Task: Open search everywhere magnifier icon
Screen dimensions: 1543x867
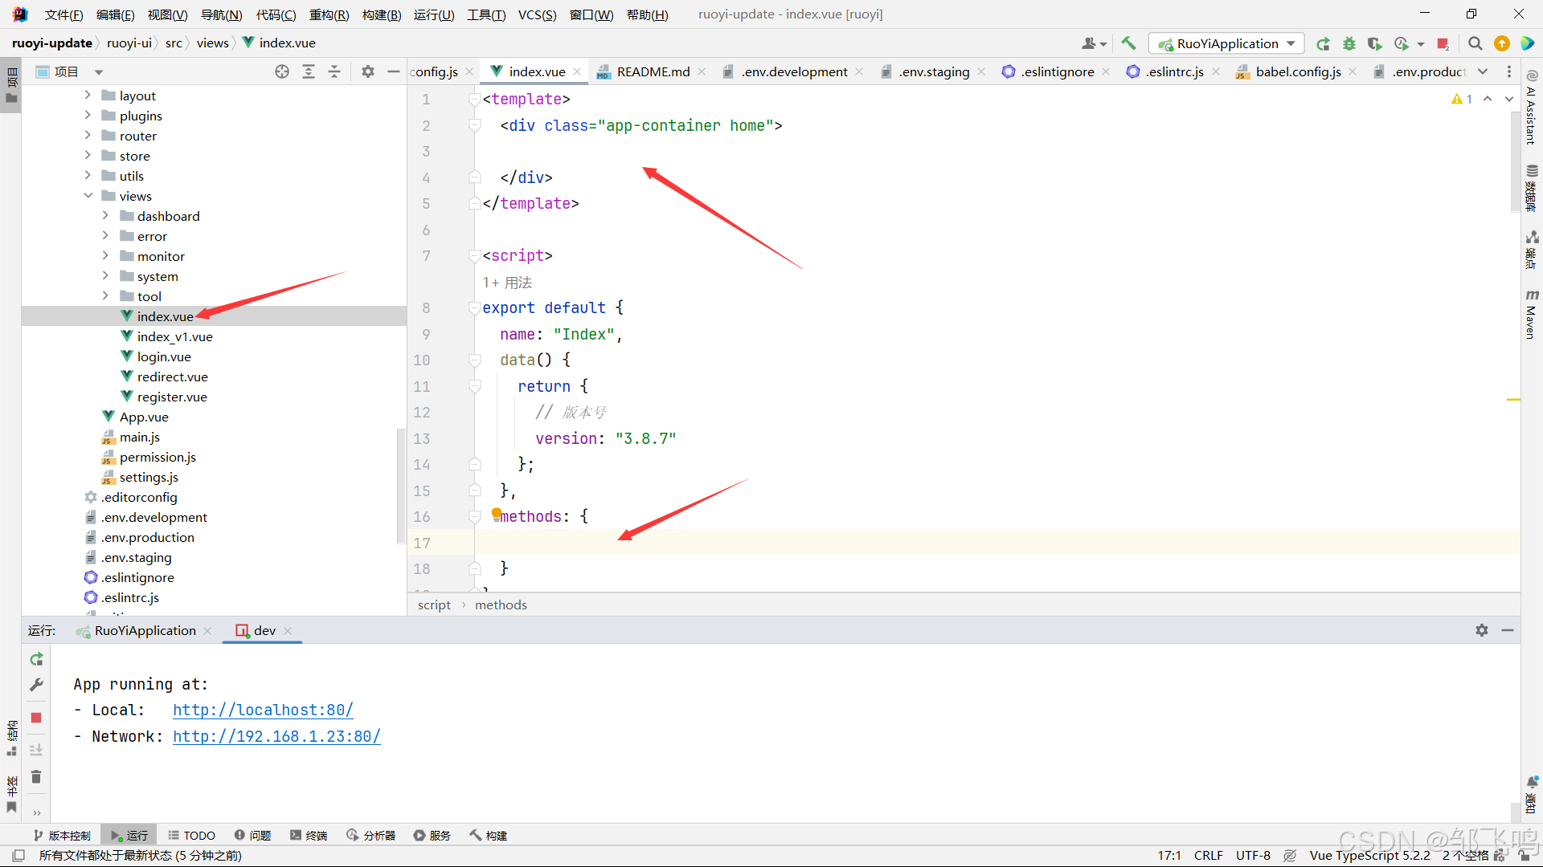Action: 1475,43
